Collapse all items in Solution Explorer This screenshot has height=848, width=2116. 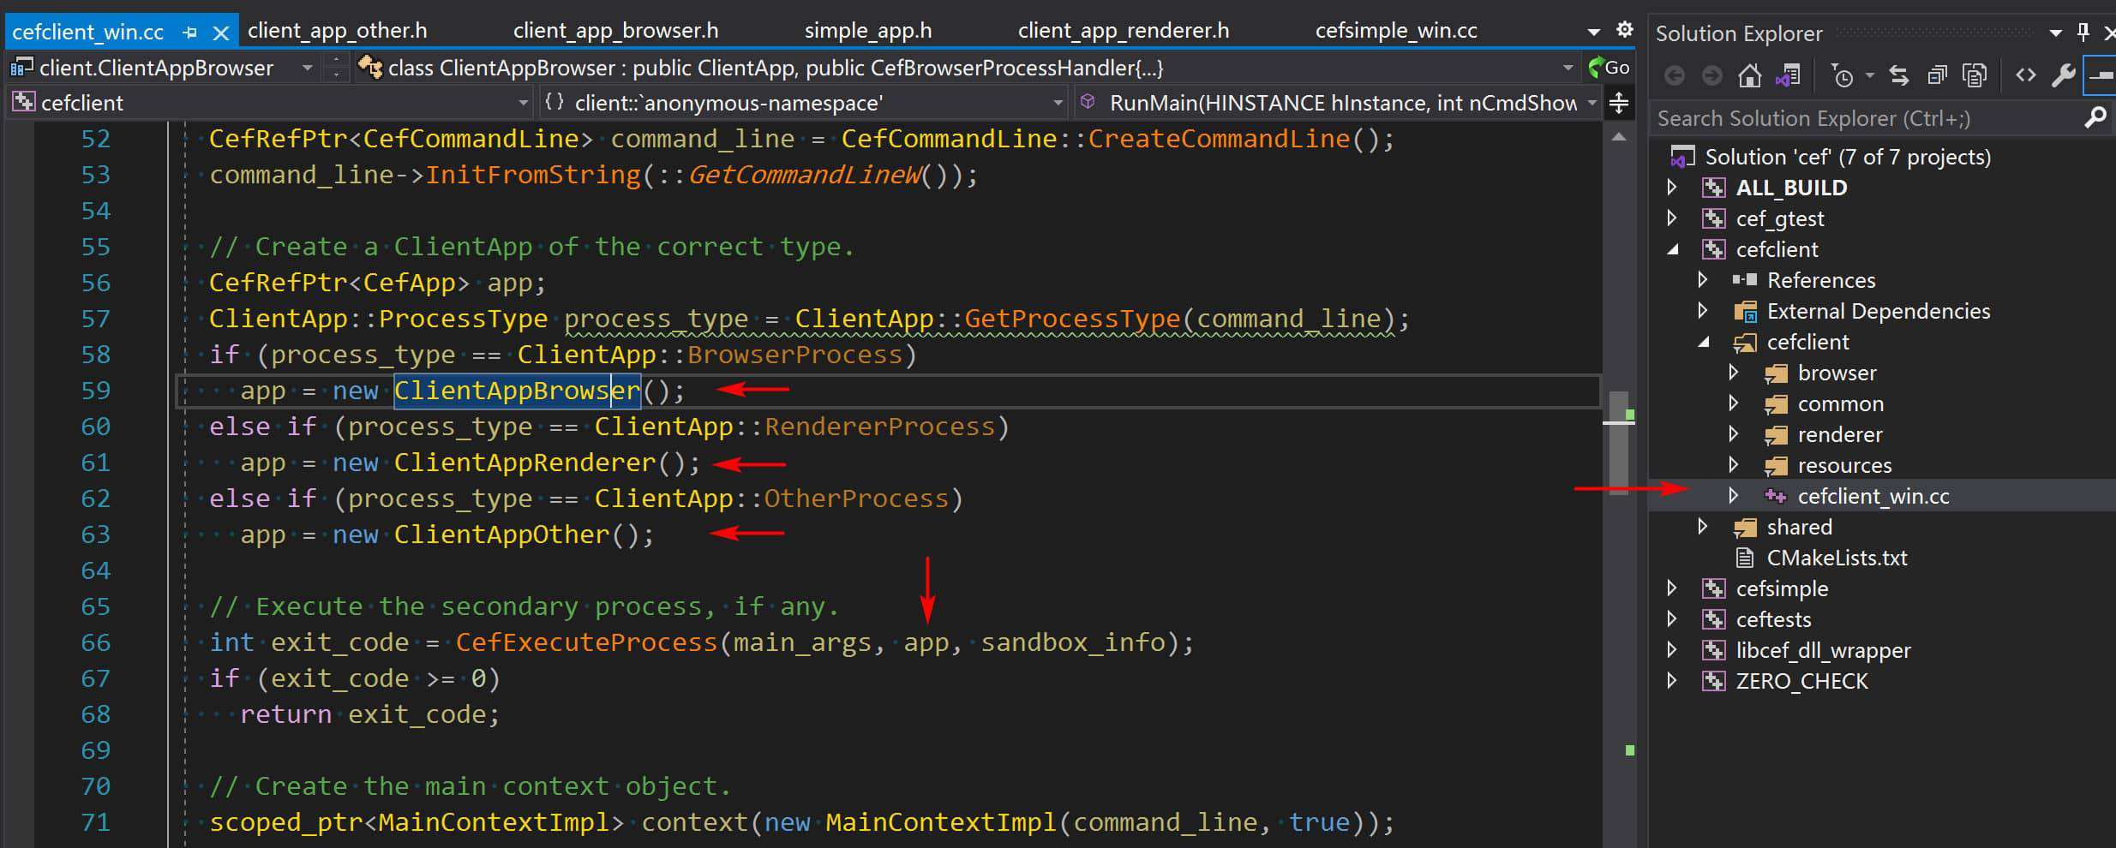pos(1937,76)
